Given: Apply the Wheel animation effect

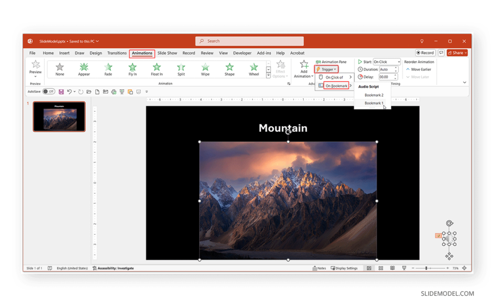Looking at the screenshot, I should click(x=254, y=69).
